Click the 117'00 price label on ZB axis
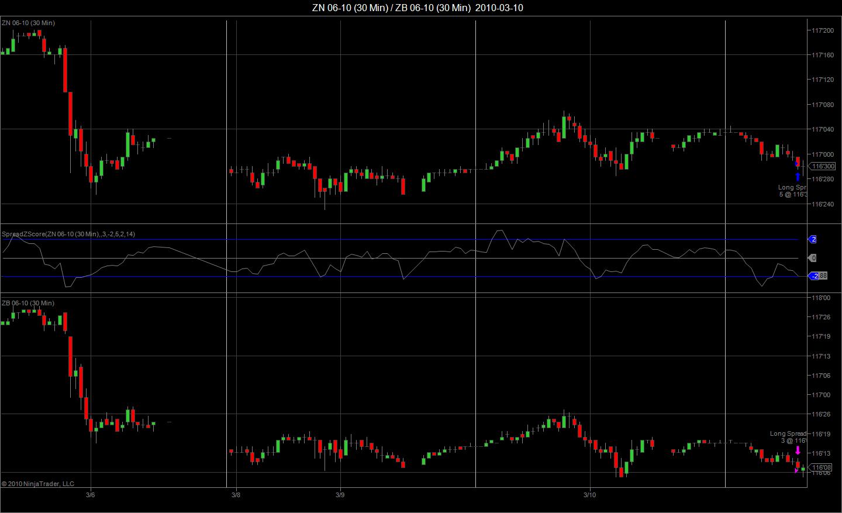The width and height of the screenshot is (842, 513). (821, 395)
